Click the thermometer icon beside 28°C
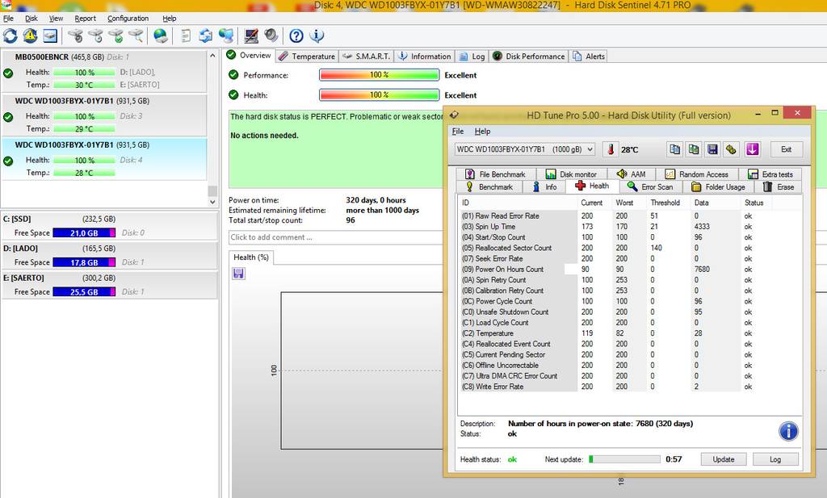The width and height of the screenshot is (827, 498). [610, 149]
